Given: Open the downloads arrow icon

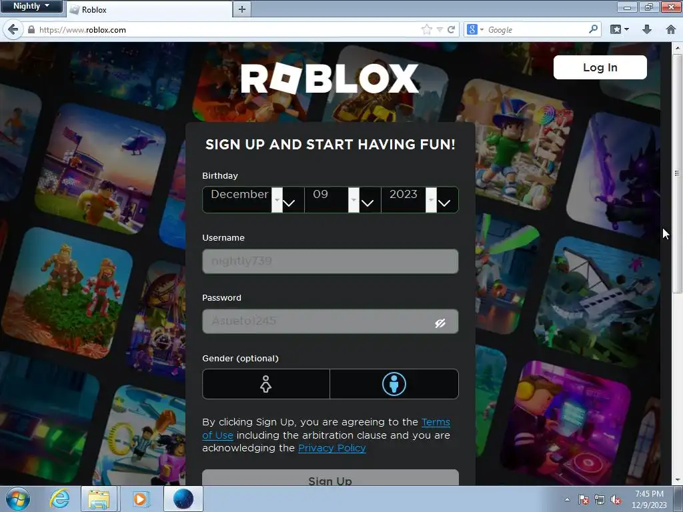Looking at the screenshot, I should tap(647, 29).
